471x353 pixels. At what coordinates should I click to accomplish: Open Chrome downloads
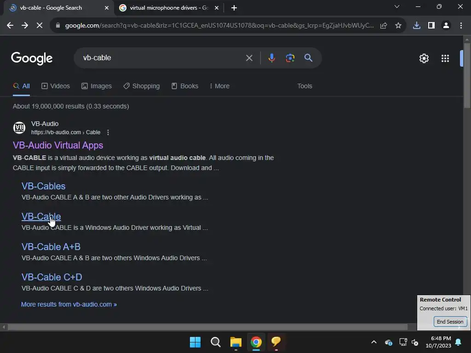pos(417,26)
